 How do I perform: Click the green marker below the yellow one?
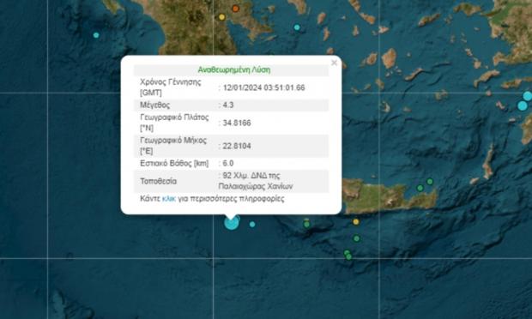click(x=357, y=238)
